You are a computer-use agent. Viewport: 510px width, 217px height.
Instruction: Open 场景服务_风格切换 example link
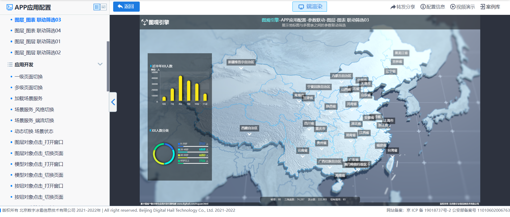34,110
